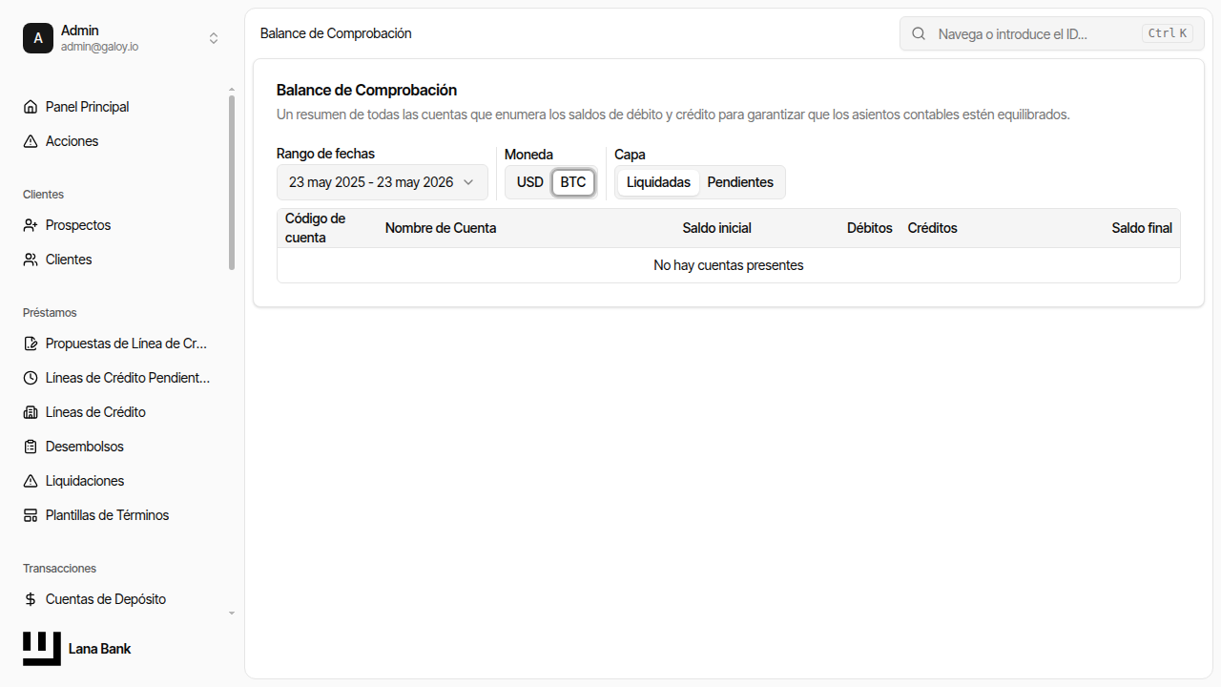Screen dimensions: 1221x687
Task: Click the admin@galoy.io email text
Action: pos(100,47)
